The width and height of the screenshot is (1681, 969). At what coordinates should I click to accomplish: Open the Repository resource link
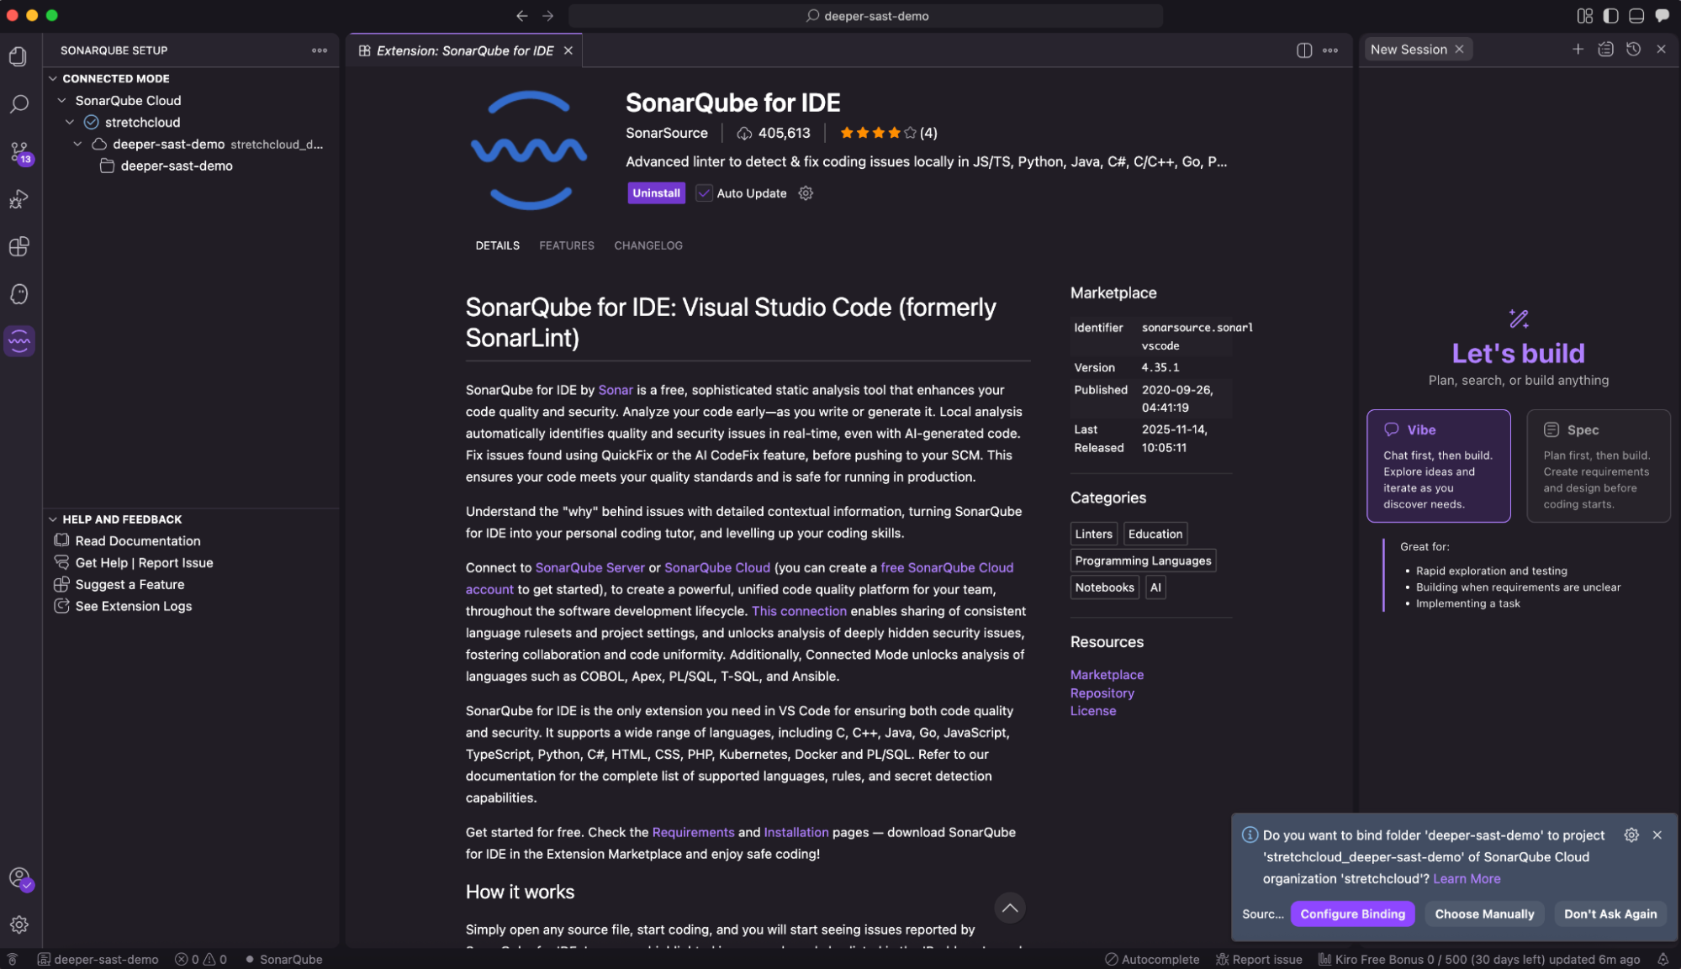(1102, 693)
